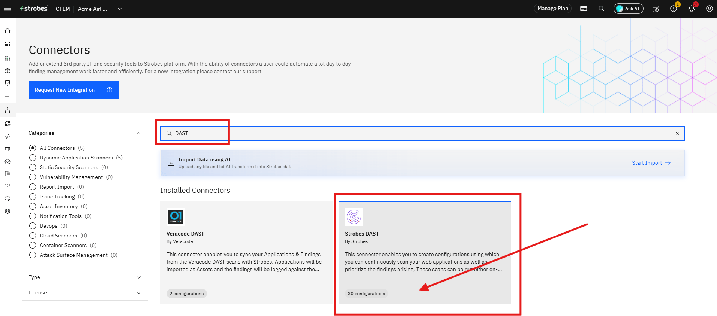
Task: Click the Start Import link
Action: [651, 163]
